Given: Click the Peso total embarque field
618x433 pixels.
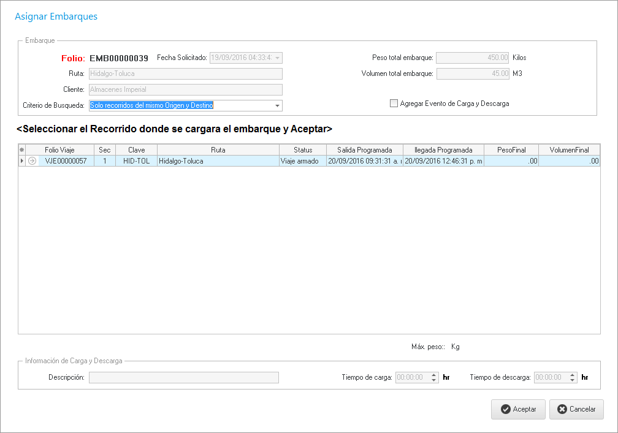Looking at the screenshot, I should (x=472, y=58).
